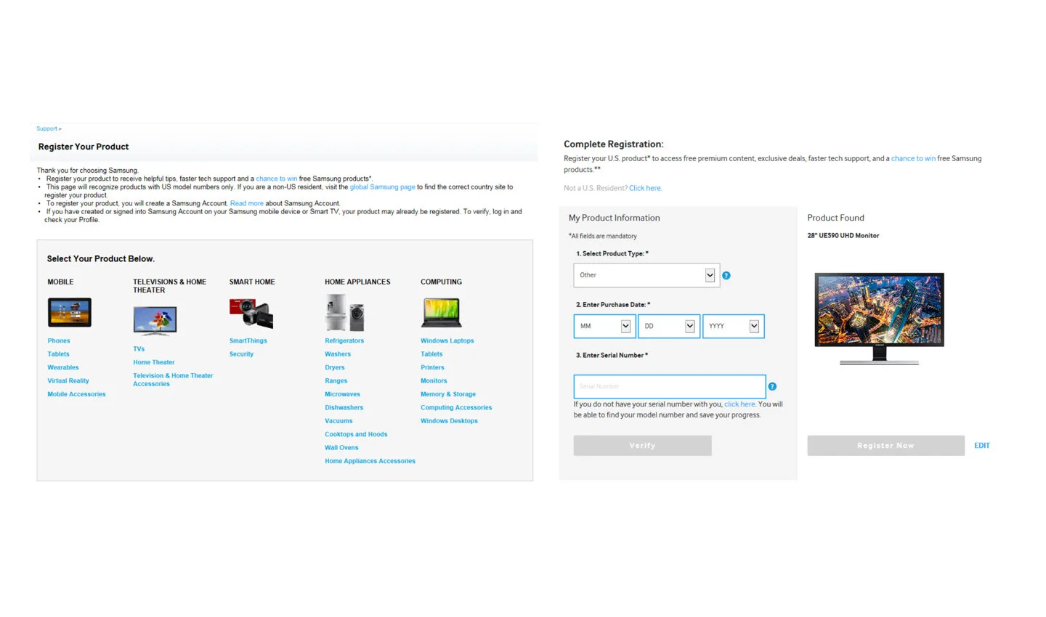Image resolution: width=1046 pixels, height=617 pixels.
Task: Open the Monitors link
Action: coord(434,381)
